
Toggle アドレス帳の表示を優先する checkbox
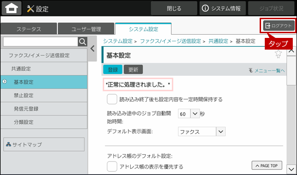pyautogui.click(x=112, y=167)
